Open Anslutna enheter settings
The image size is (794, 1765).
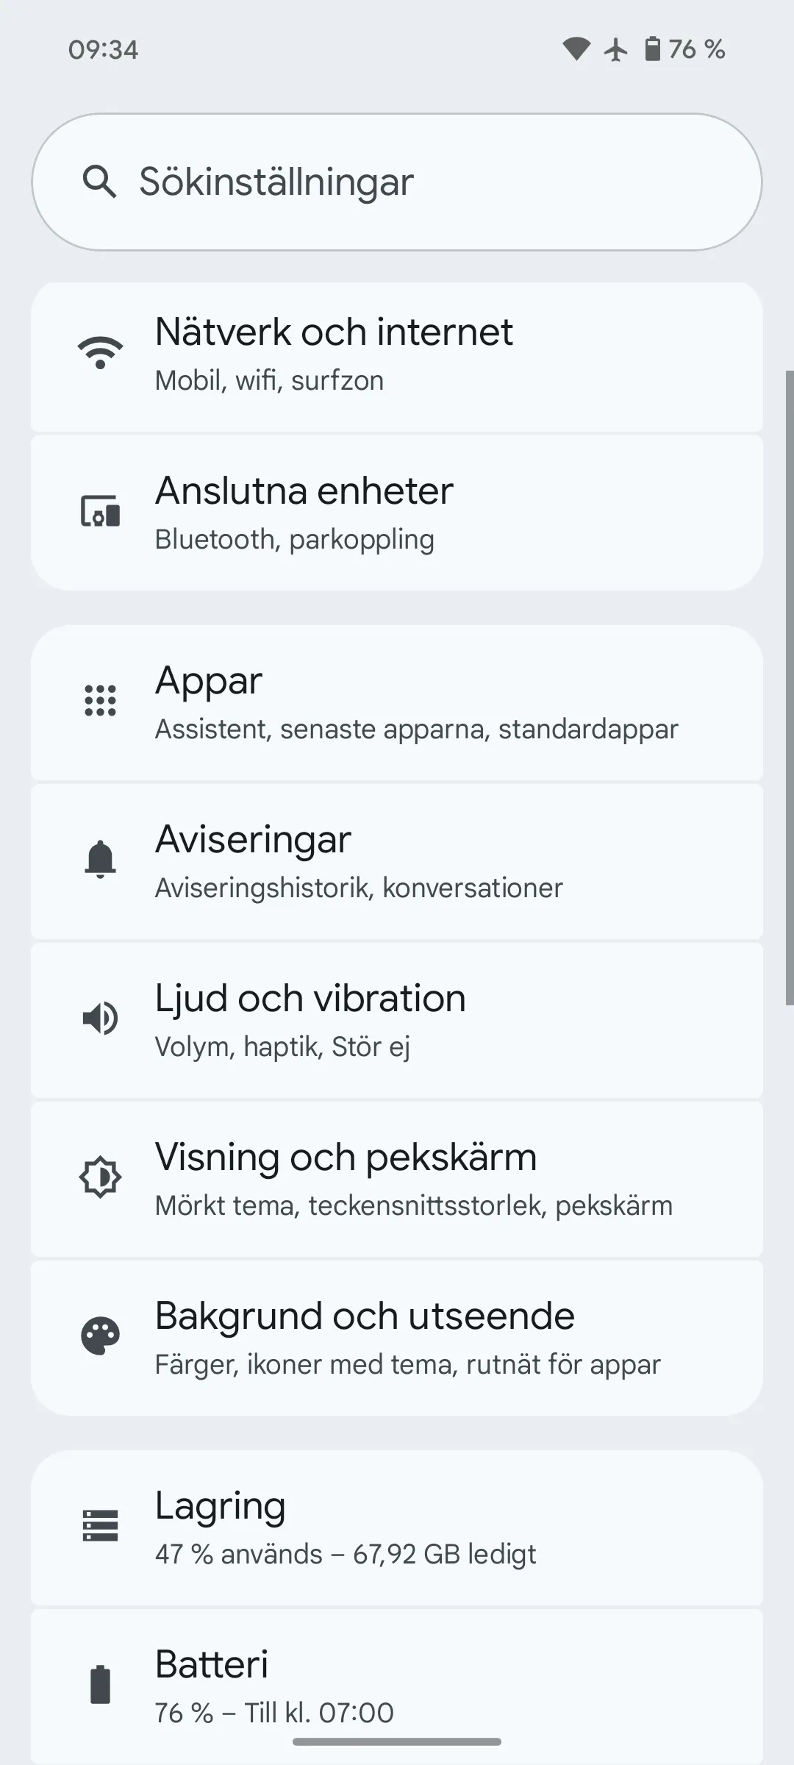point(397,513)
